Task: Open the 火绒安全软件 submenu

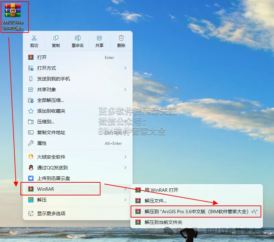Action: [78, 157]
